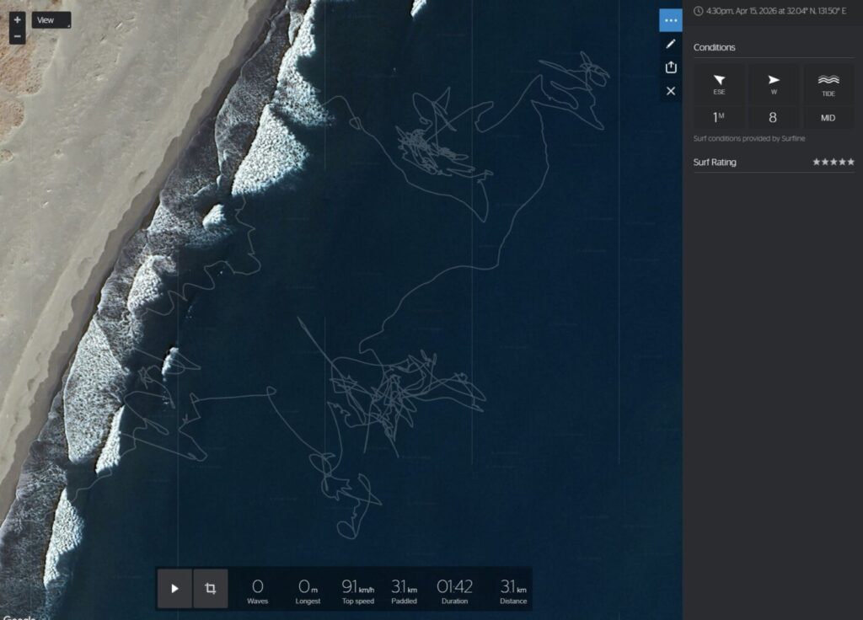Click the W wind direction arrow tile
The height and width of the screenshot is (620, 863).
[x=773, y=84]
